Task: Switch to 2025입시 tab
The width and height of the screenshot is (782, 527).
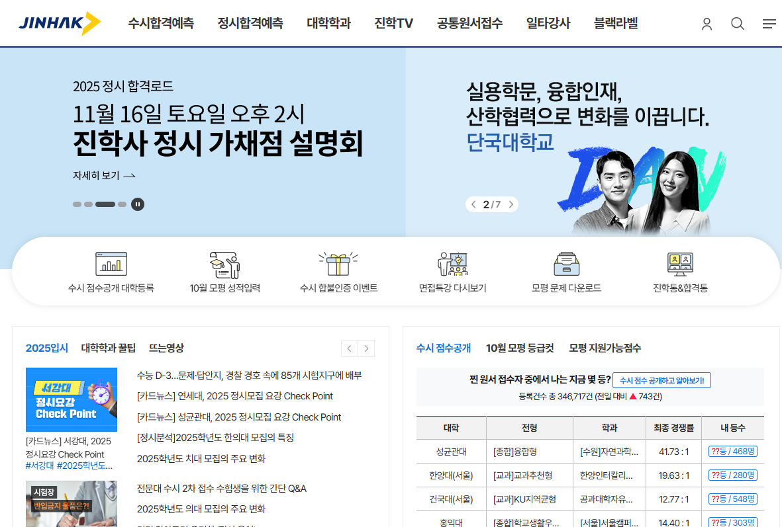Action: (x=47, y=348)
